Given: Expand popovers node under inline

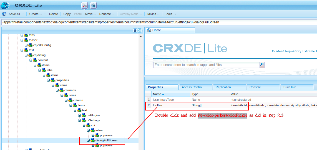Looking at the screenshot, I should tap(93, 135).
